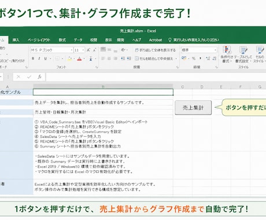The image size is (266, 220).
Task: Open the 数式 ribbon tab
Action: point(62,40)
